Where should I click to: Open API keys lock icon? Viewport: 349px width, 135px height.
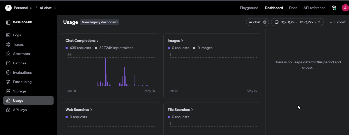tap(8, 110)
